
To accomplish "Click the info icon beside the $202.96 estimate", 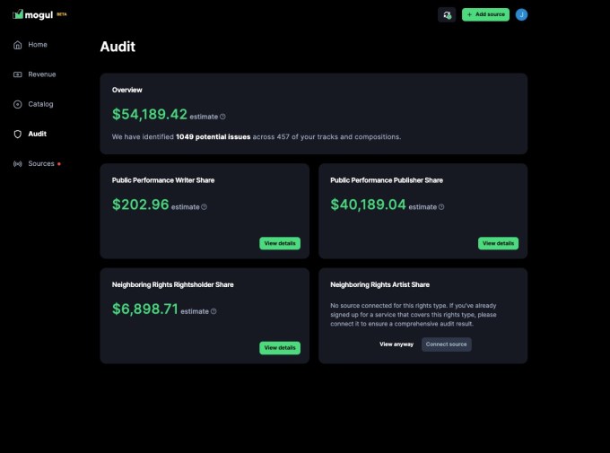I will pyautogui.click(x=204, y=206).
